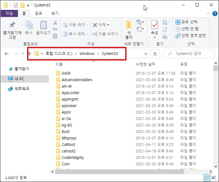Click the Paste shortcut icon

55,36
